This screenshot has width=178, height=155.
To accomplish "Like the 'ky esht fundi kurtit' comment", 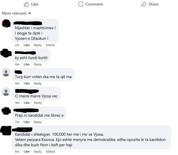I will [27, 64].
